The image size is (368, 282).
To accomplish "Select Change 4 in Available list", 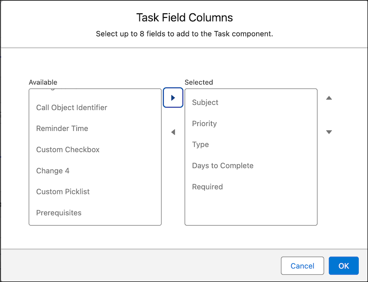I will [x=95, y=171].
